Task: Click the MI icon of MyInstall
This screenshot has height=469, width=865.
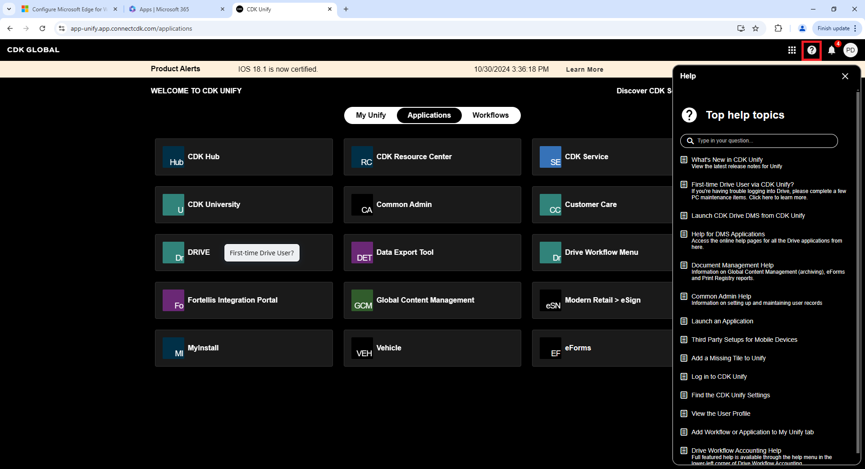Action: click(x=173, y=348)
